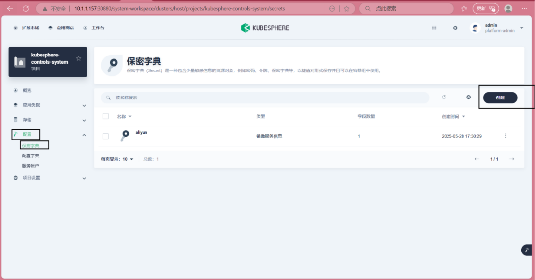Click the 2025-05-28 17:30:29 timestamp
Screen dimensions: 535x280
462,136
